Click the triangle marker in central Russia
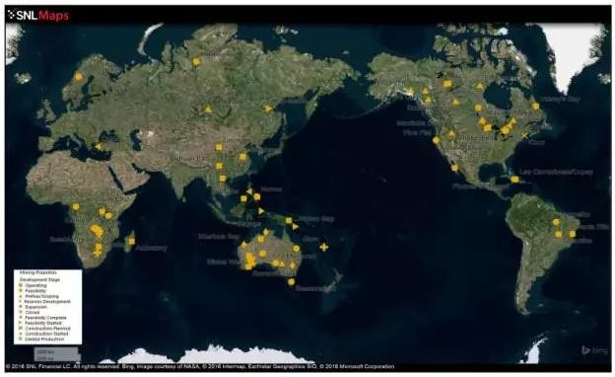Image resolution: width=615 pixels, height=377 pixels. 208,110
